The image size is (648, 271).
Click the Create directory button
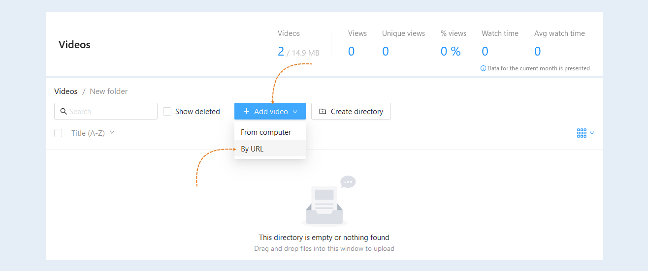pos(351,111)
